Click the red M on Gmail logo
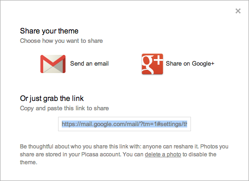Image resolution: width=249 pixels, height=181 pixels. coord(53,61)
